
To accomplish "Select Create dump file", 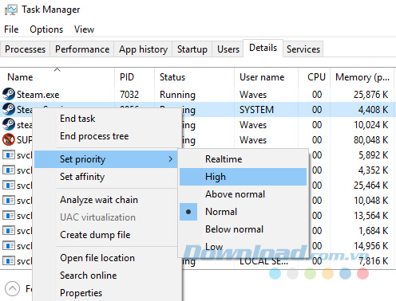I will pyautogui.click(x=106, y=235).
